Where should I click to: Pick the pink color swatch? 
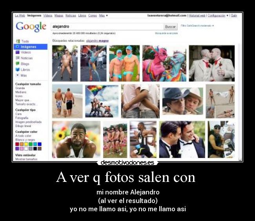22,149
